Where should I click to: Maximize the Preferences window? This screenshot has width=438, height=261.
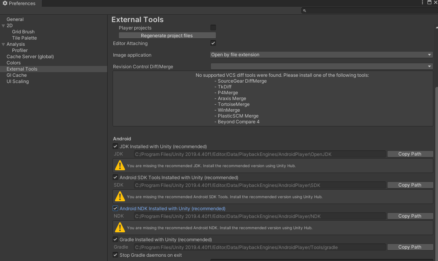pyautogui.click(x=429, y=3)
